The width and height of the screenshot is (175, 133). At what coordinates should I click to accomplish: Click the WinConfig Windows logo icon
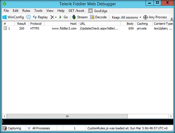(x=5, y=17)
